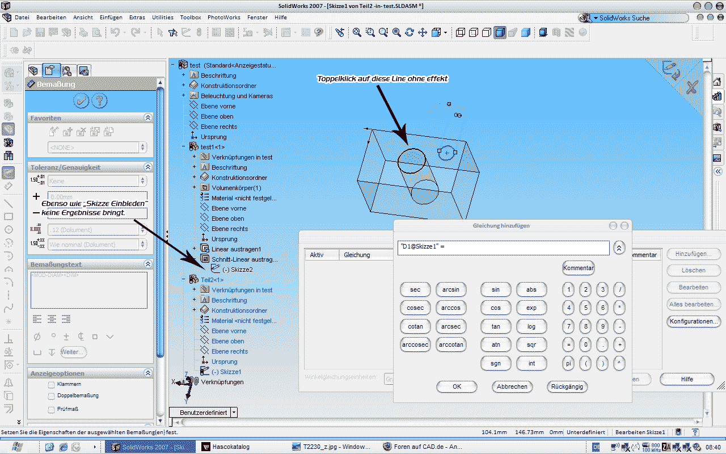
Task: Select the Circle sketch tool
Action: coord(9,230)
